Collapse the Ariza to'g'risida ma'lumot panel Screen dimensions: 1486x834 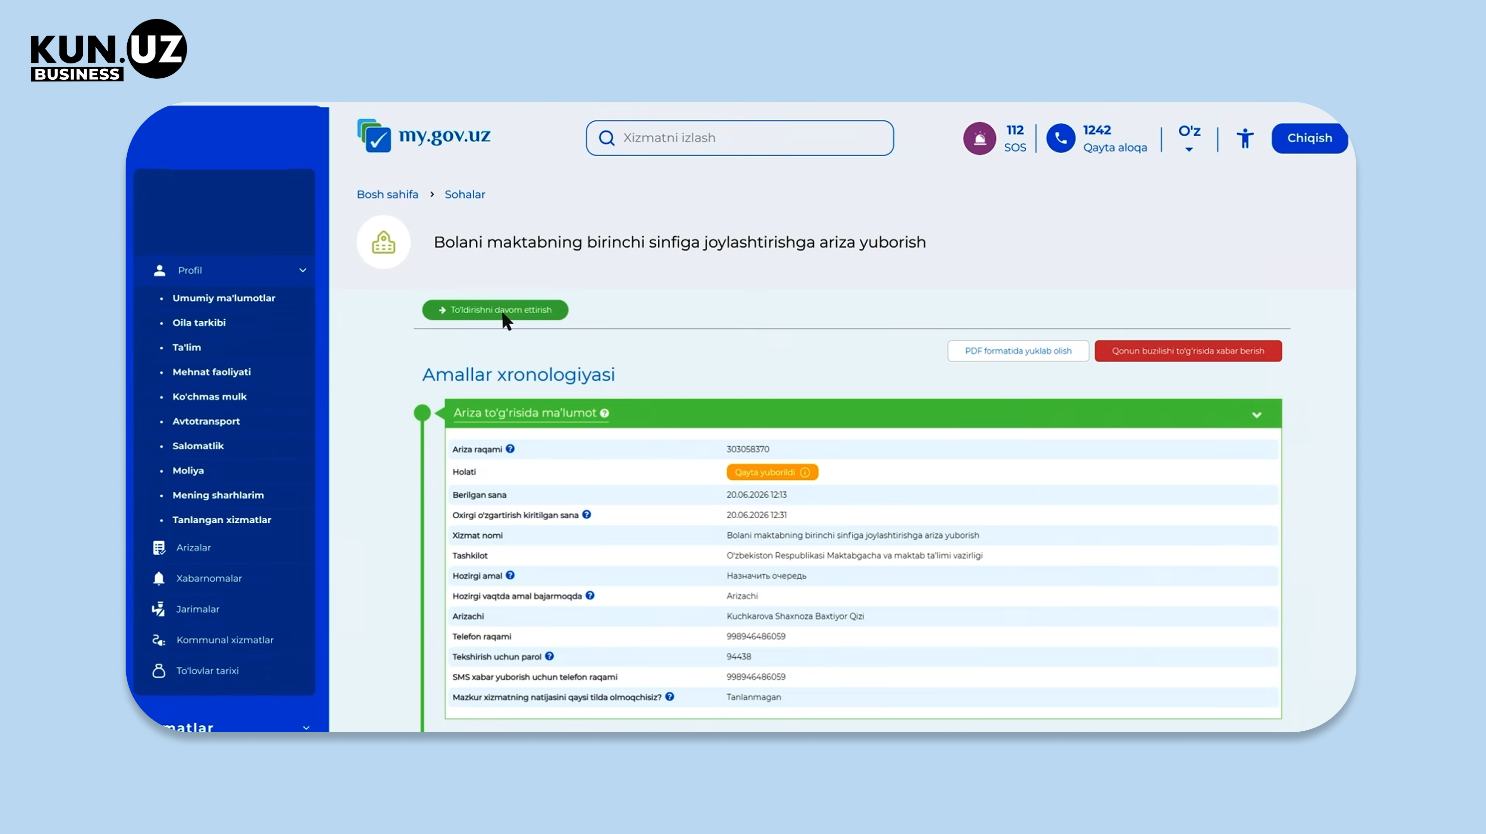1257,415
